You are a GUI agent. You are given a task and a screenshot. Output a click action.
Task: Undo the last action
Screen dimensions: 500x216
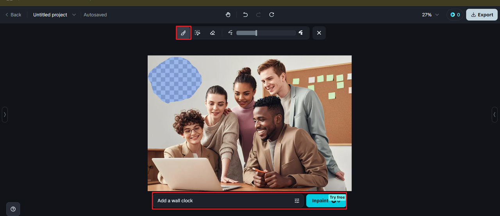[x=245, y=14]
